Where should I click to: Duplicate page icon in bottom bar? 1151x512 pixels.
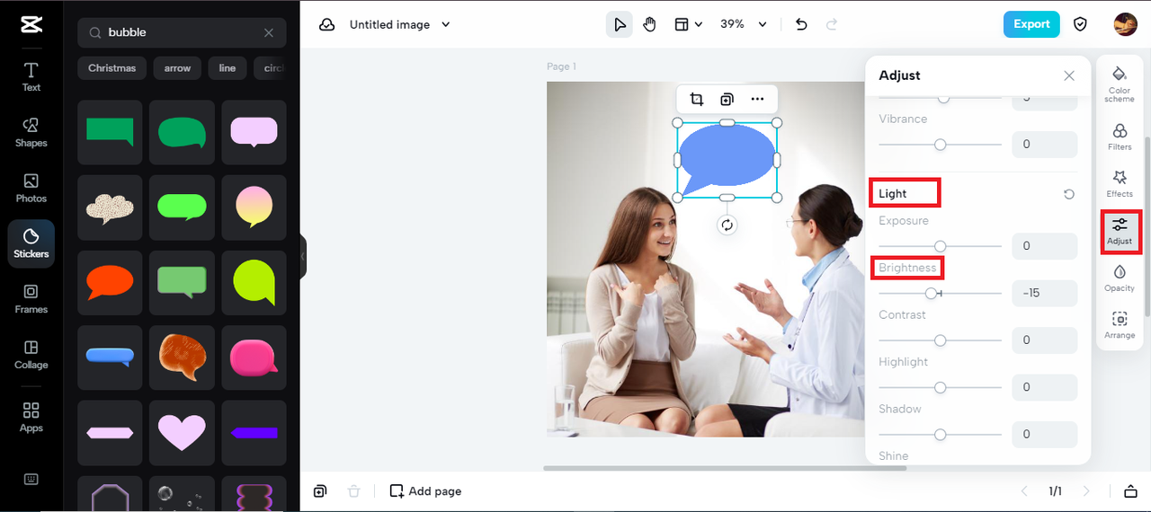[x=320, y=491]
